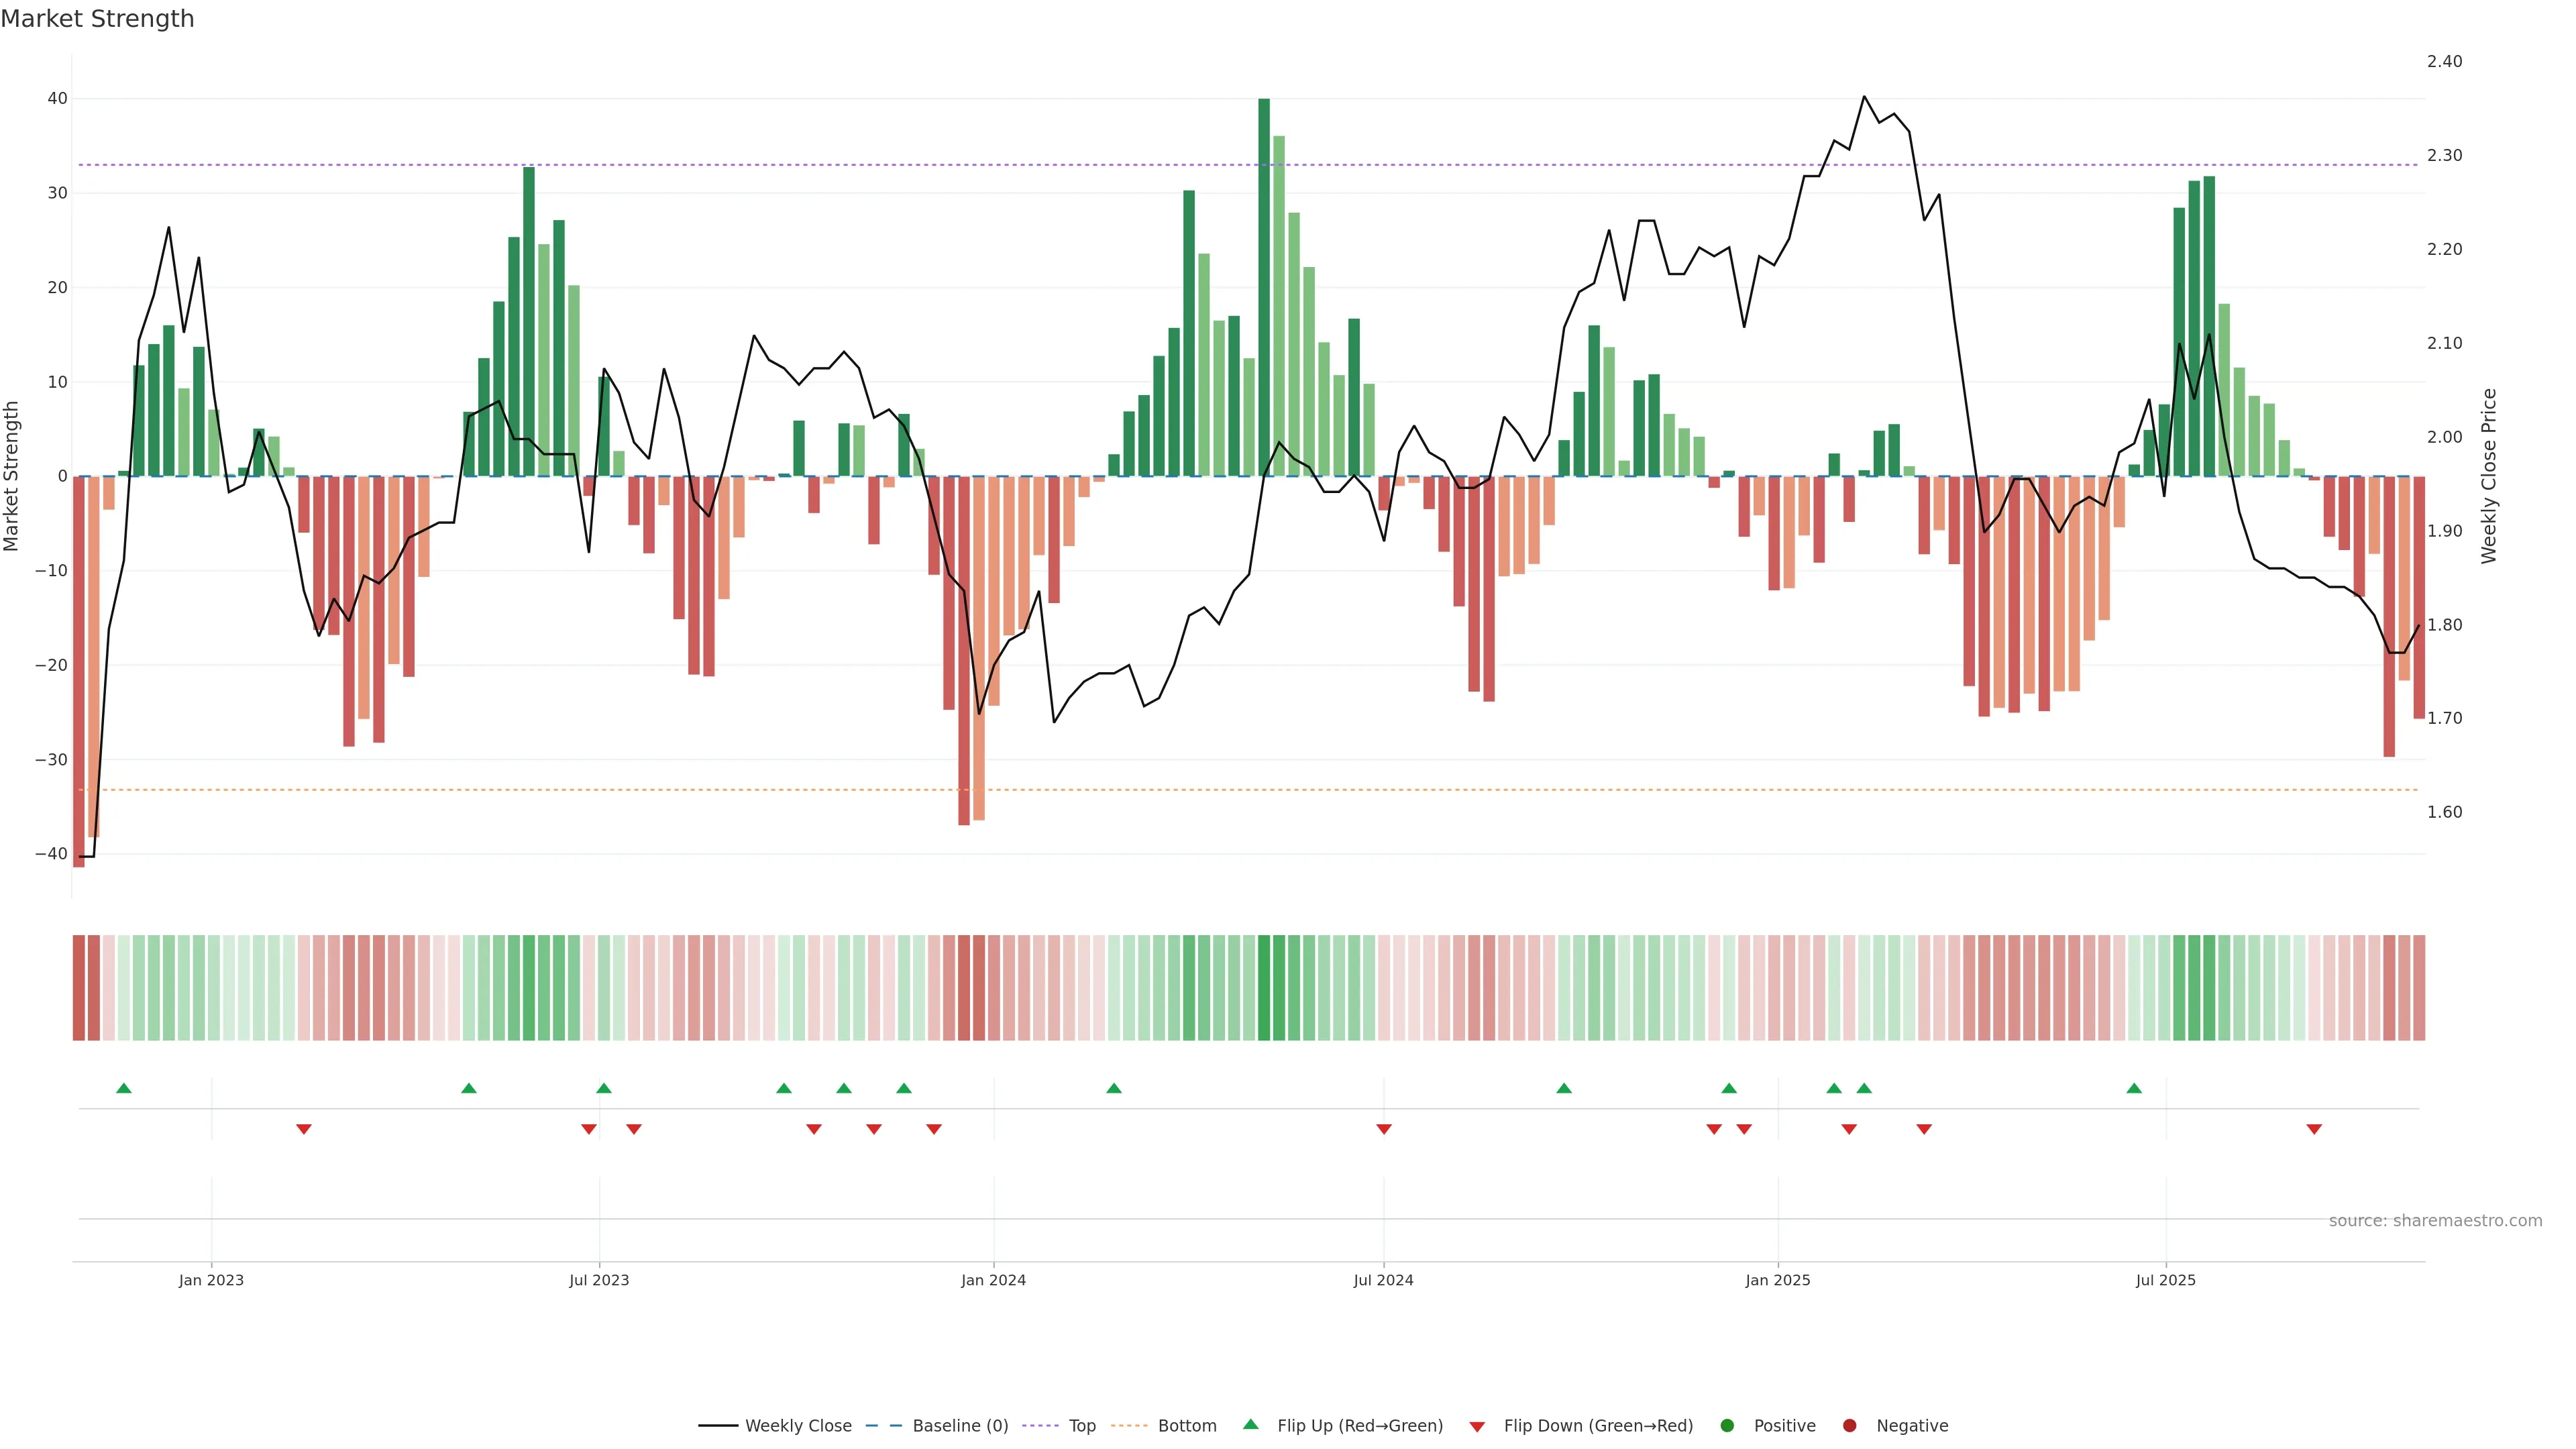Click the green Positive legend dot
The height and width of the screenshot is (1449, 2576).
tap(1727, 1426)
